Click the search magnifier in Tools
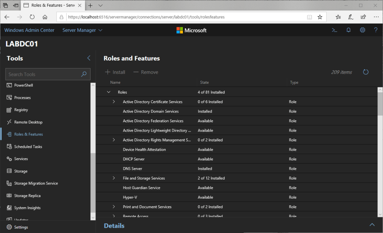This screenshot has height=233, width=383. point(84,74)
